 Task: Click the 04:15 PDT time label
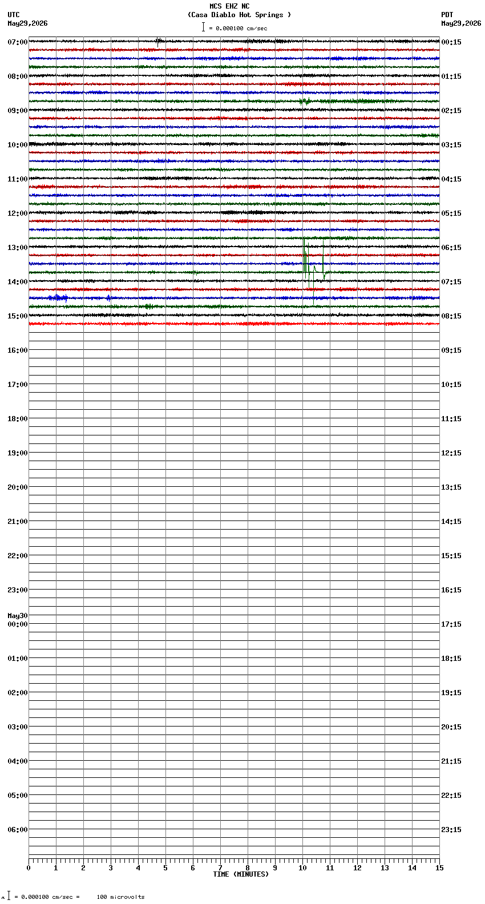(451, 179)
